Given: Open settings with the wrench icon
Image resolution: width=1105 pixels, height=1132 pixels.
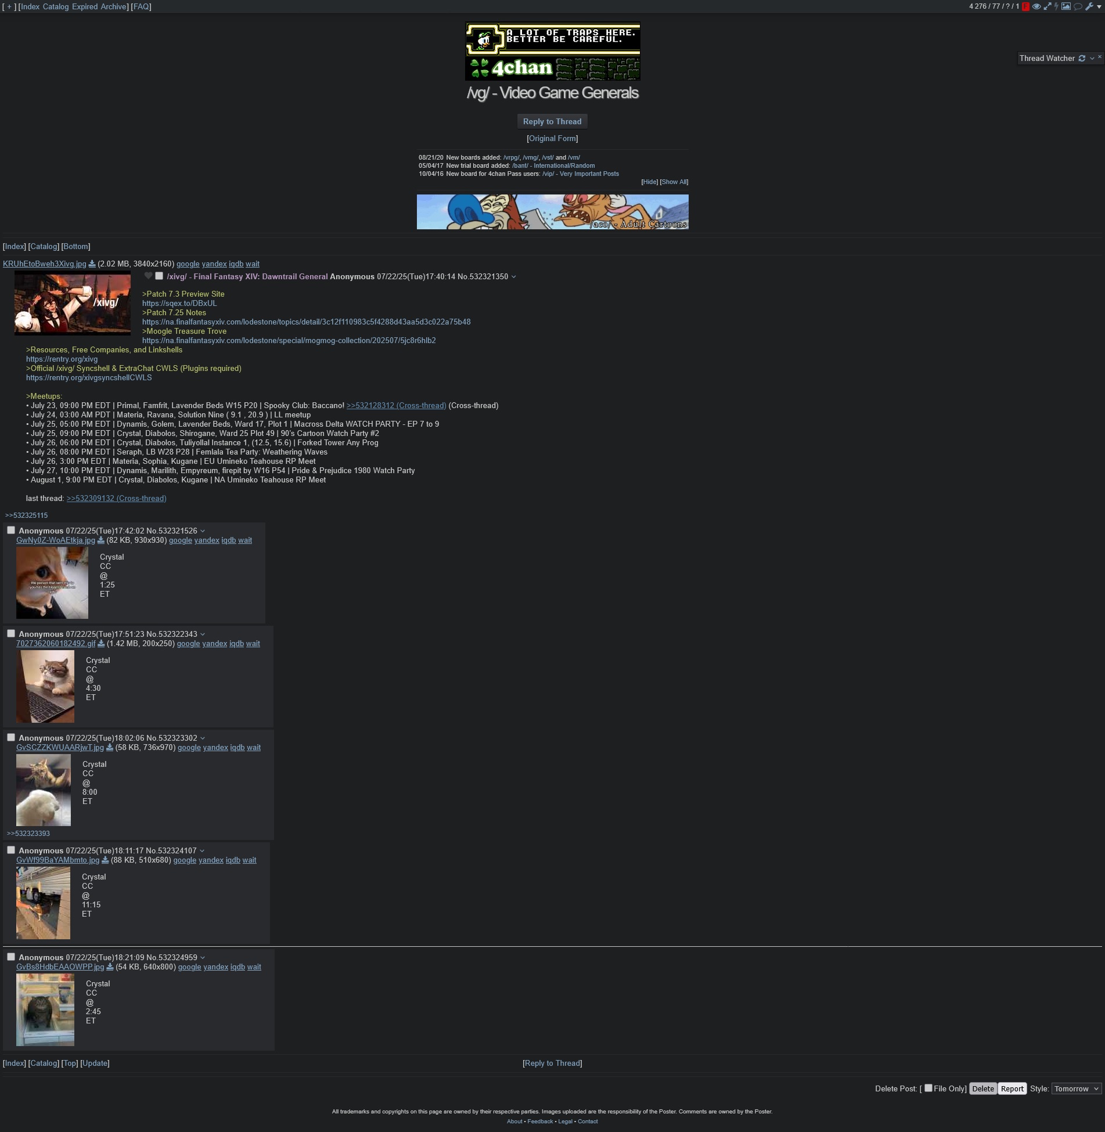Looking at the screenshot, I should pos(1089,6).
